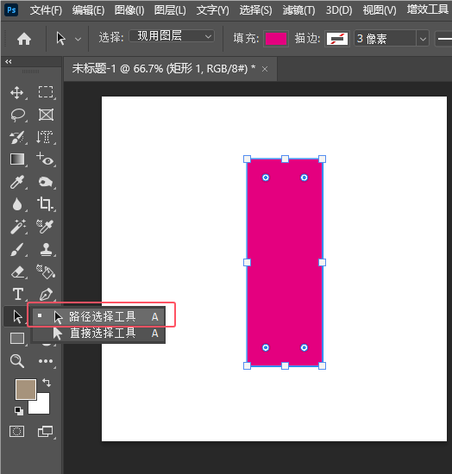Expand the stroke width 3 像素 dropdown

423,39
